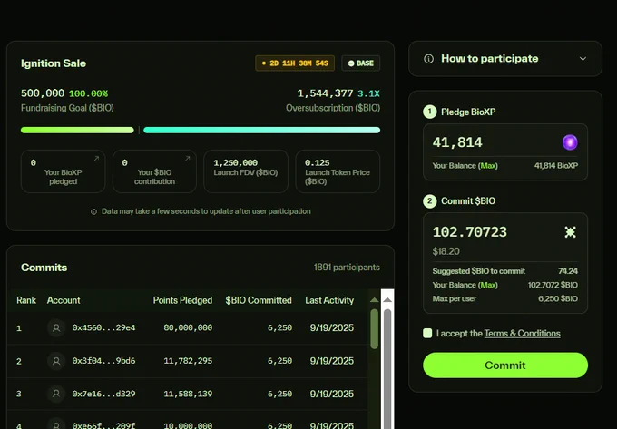
Task: Click points value 11,588,139
Action: click(x=188, y=394)
